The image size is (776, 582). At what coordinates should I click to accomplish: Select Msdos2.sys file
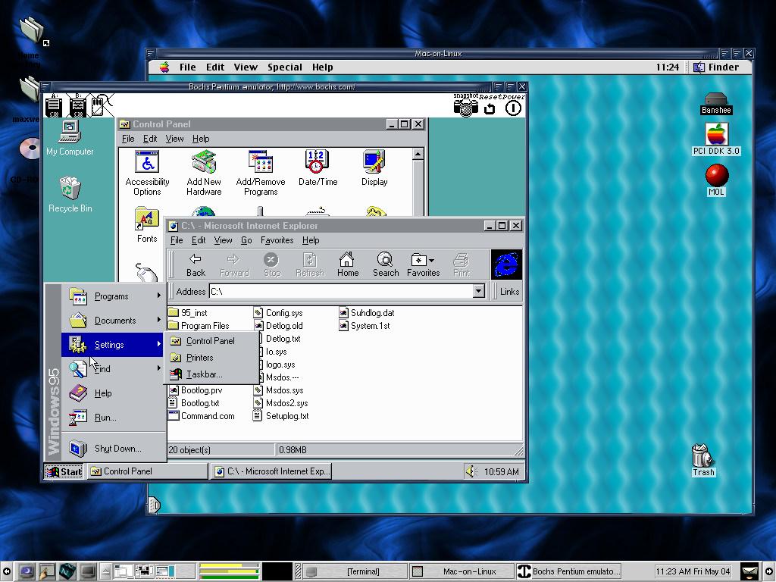point(280,403)
